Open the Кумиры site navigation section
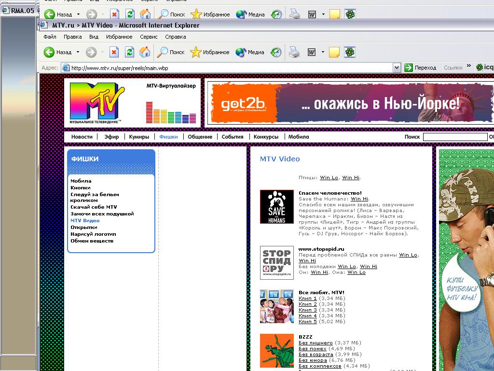The height and width of the screenshot is (371, 494). [139, 137]
